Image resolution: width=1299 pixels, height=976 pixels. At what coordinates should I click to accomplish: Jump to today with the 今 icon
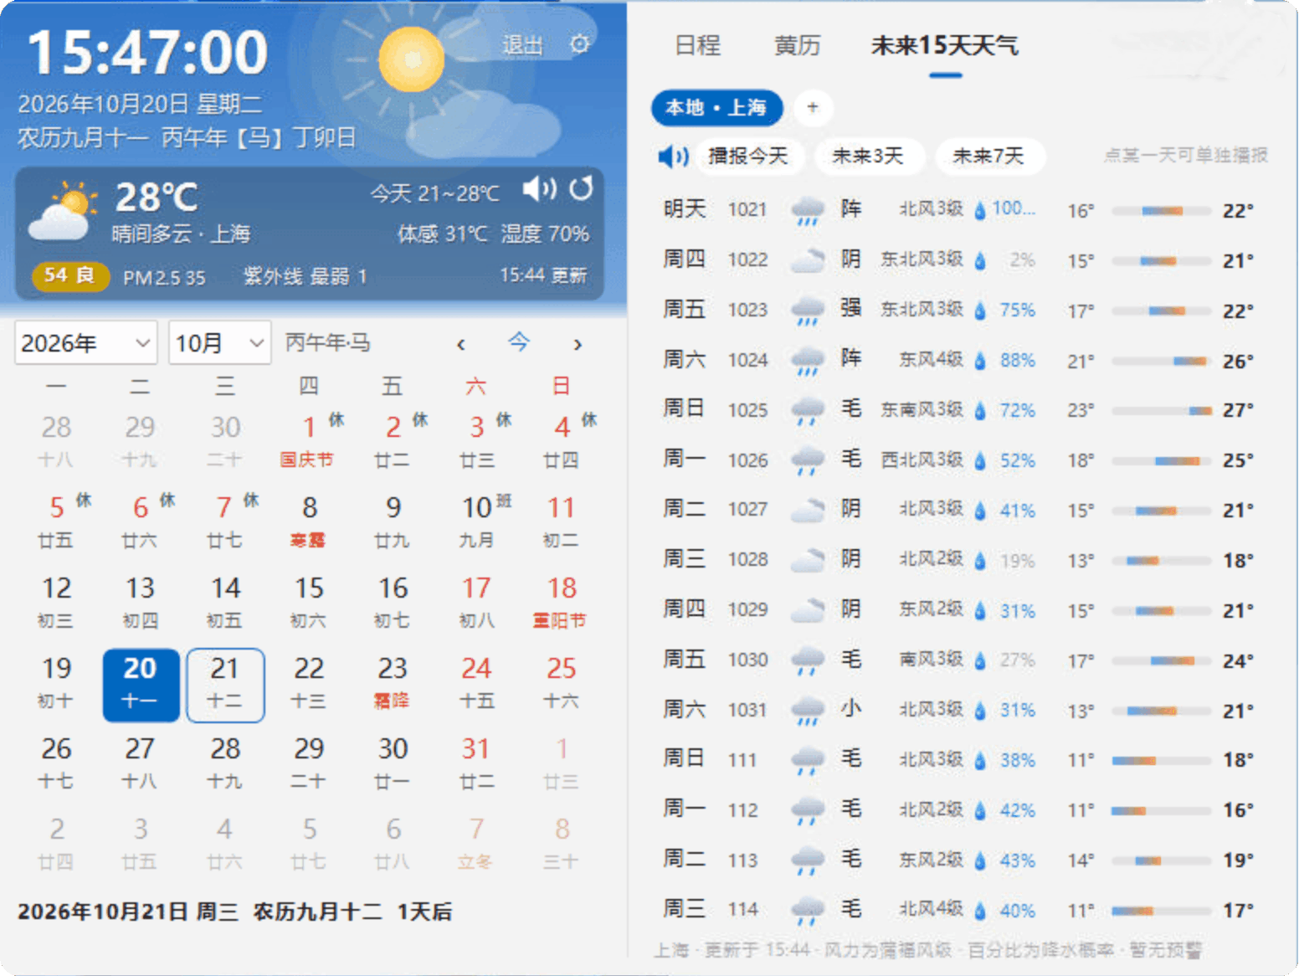tap(519, 342)
